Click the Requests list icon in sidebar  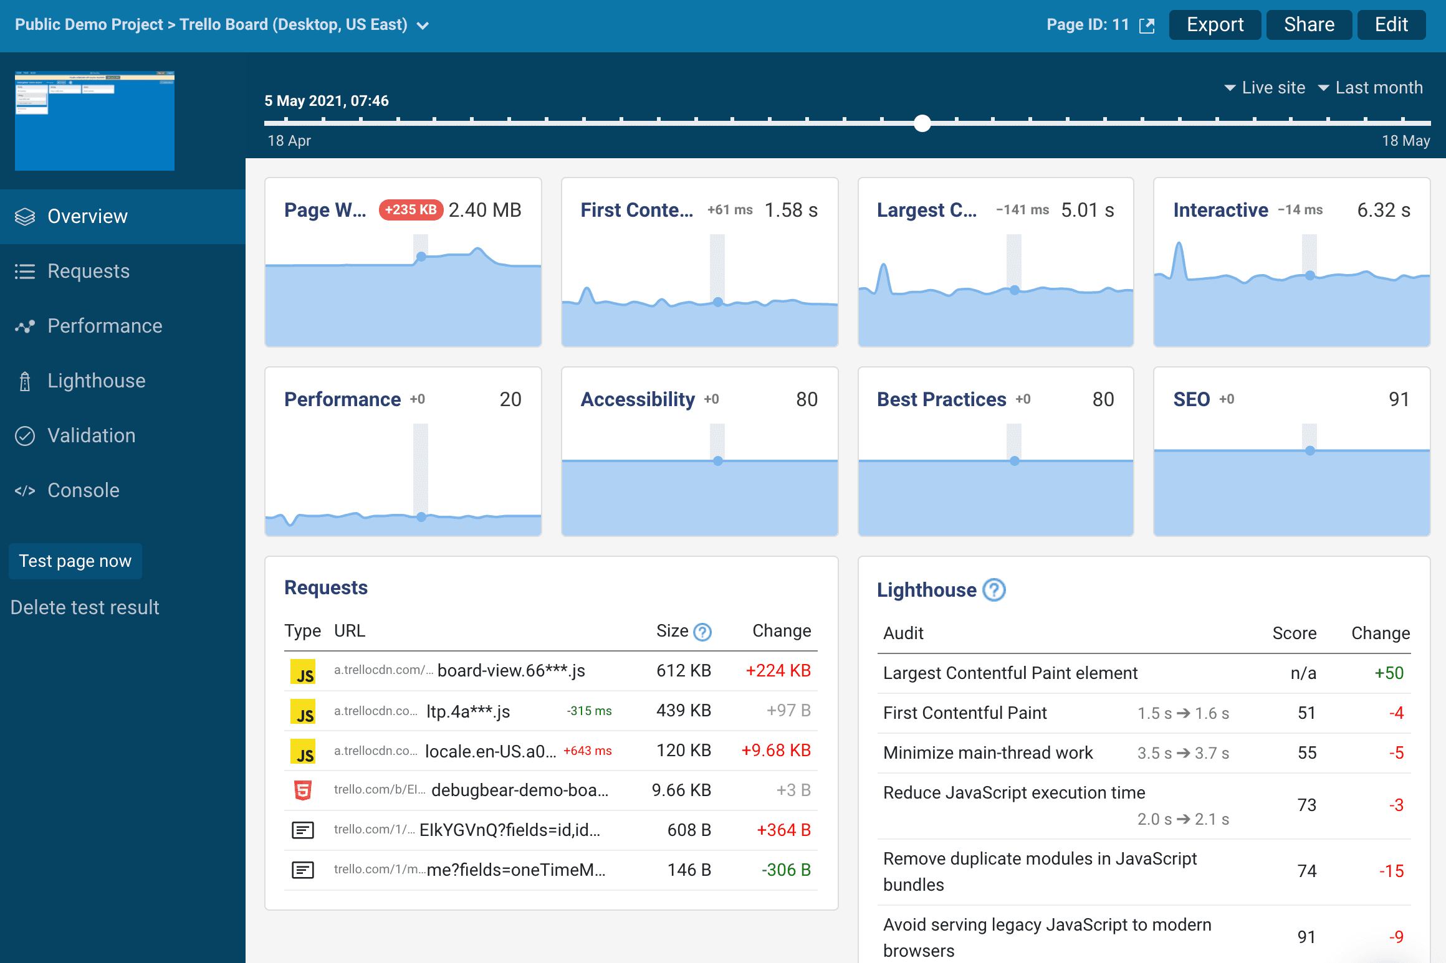[25, 272]
